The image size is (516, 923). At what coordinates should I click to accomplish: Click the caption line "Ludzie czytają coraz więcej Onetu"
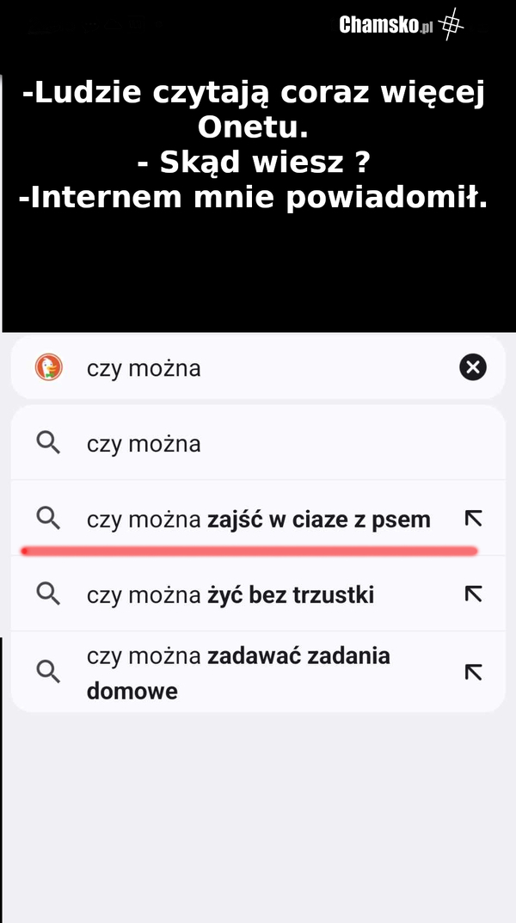tap(254, 111)
